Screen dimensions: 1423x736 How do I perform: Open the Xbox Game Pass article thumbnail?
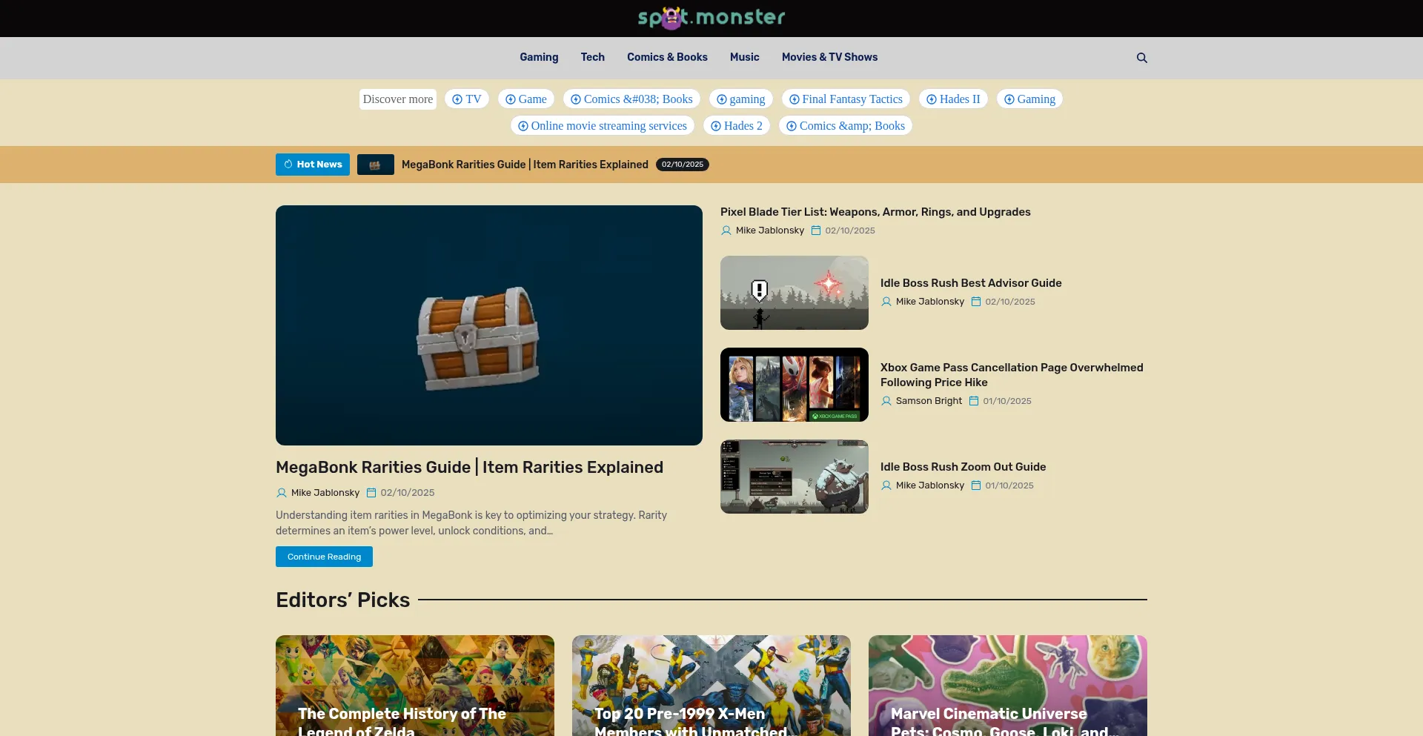pyautogui.click(x=794, y=385)
